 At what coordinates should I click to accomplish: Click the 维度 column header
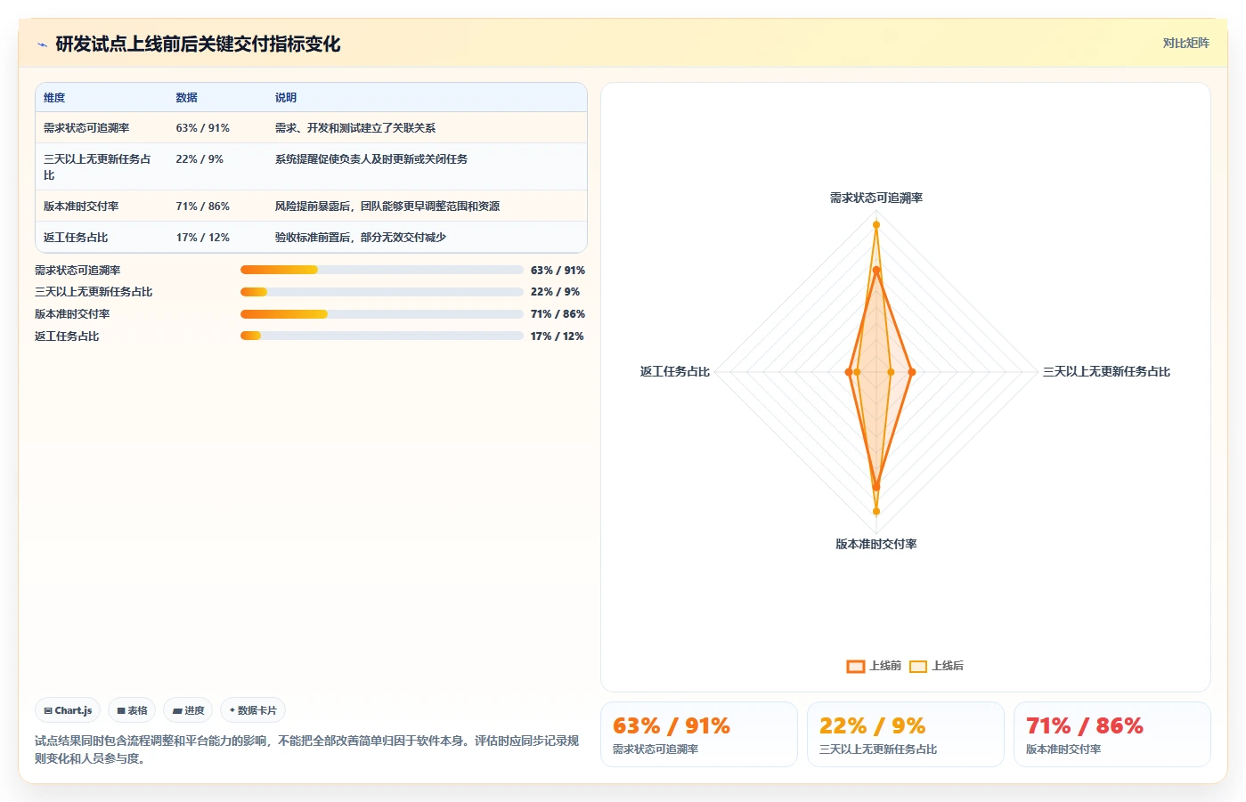coord(54,98)
